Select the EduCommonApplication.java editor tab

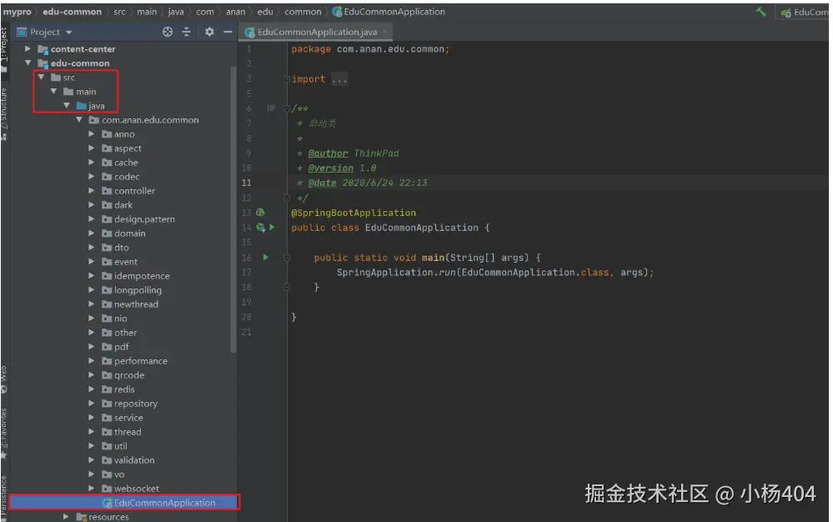tap(317, 32)
